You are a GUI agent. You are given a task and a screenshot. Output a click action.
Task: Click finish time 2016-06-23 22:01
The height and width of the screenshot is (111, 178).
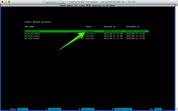(136, 34)
